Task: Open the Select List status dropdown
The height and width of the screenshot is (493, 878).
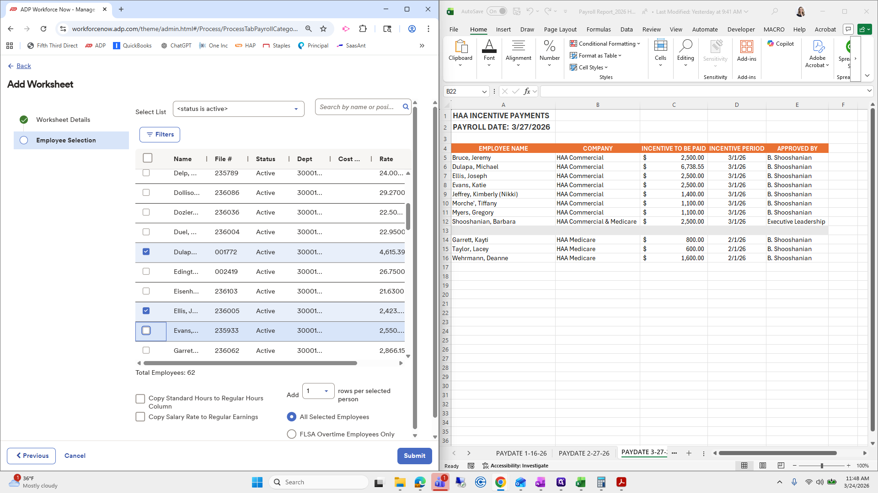Action: click(x=238, y=109)
